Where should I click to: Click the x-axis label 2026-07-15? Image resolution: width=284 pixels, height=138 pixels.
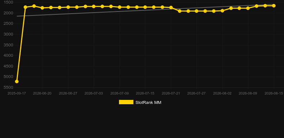tap(145, 93)
